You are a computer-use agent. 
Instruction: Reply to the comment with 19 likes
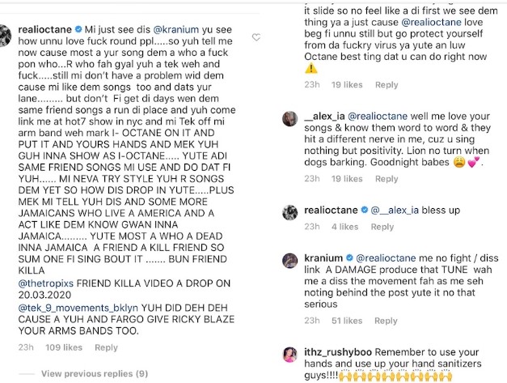coord(387,84)
